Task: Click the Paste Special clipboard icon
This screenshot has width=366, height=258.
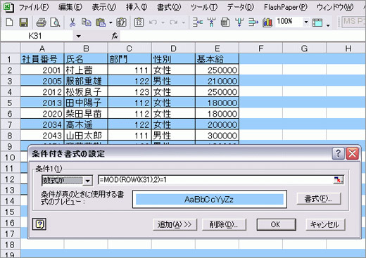Action: [x=121, y=22]
